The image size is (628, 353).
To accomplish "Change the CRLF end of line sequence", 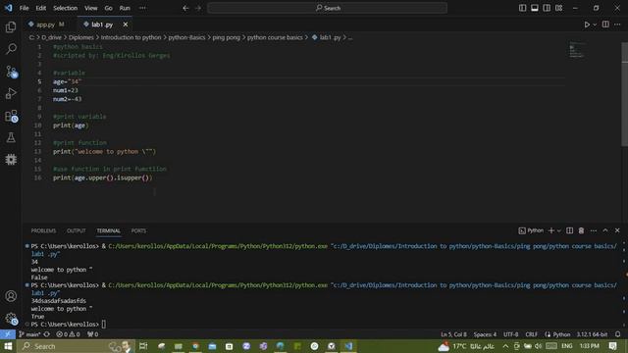I will [532, 334].
